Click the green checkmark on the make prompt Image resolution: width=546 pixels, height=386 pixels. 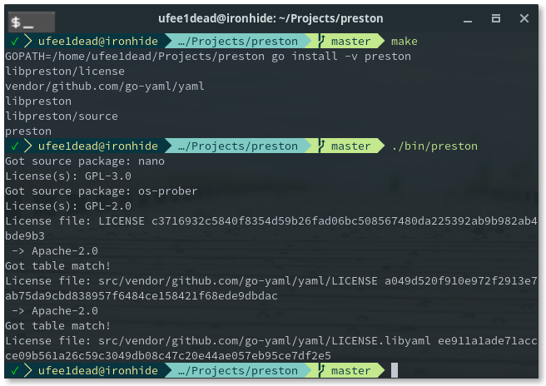point(15,42)
